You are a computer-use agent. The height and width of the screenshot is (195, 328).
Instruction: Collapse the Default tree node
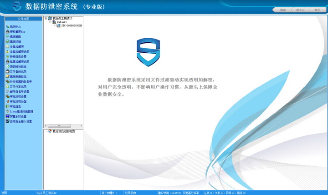click(x=50, y=22)
